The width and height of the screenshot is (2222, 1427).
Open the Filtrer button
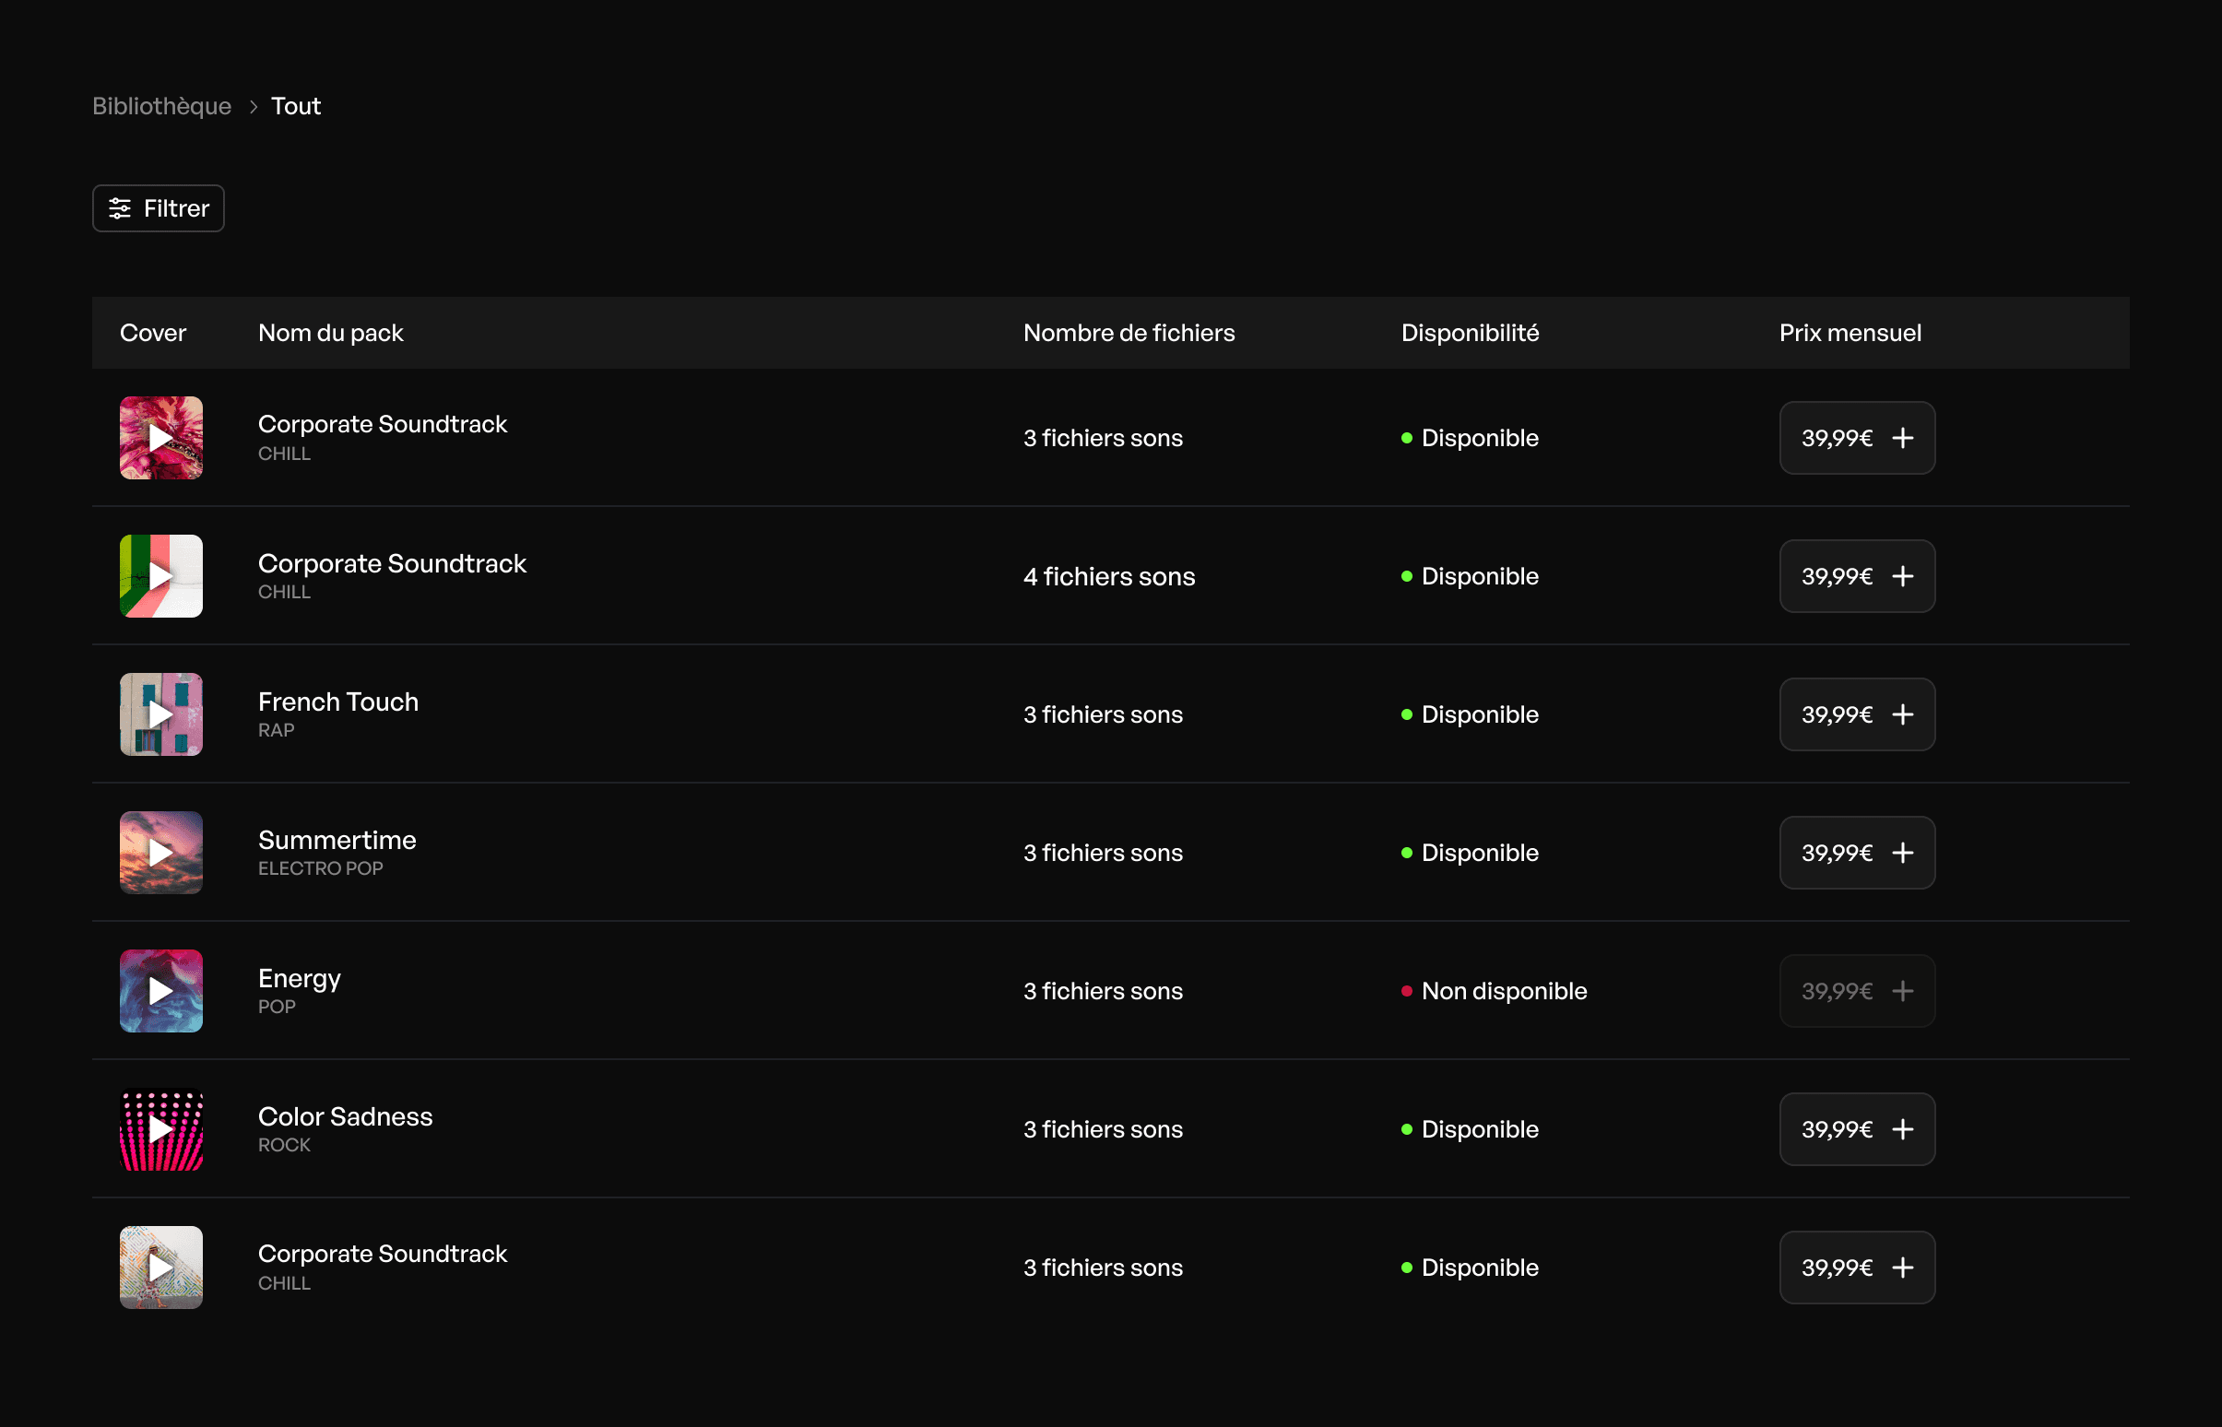point(159,208)
